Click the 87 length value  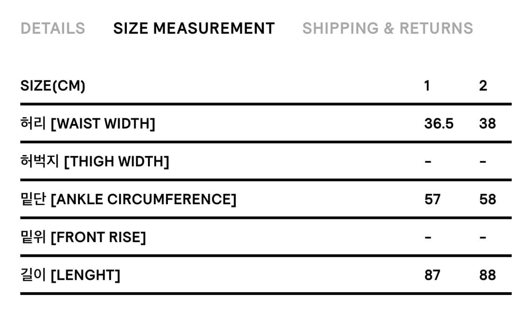pyautogui.click(x=432, y=275)
